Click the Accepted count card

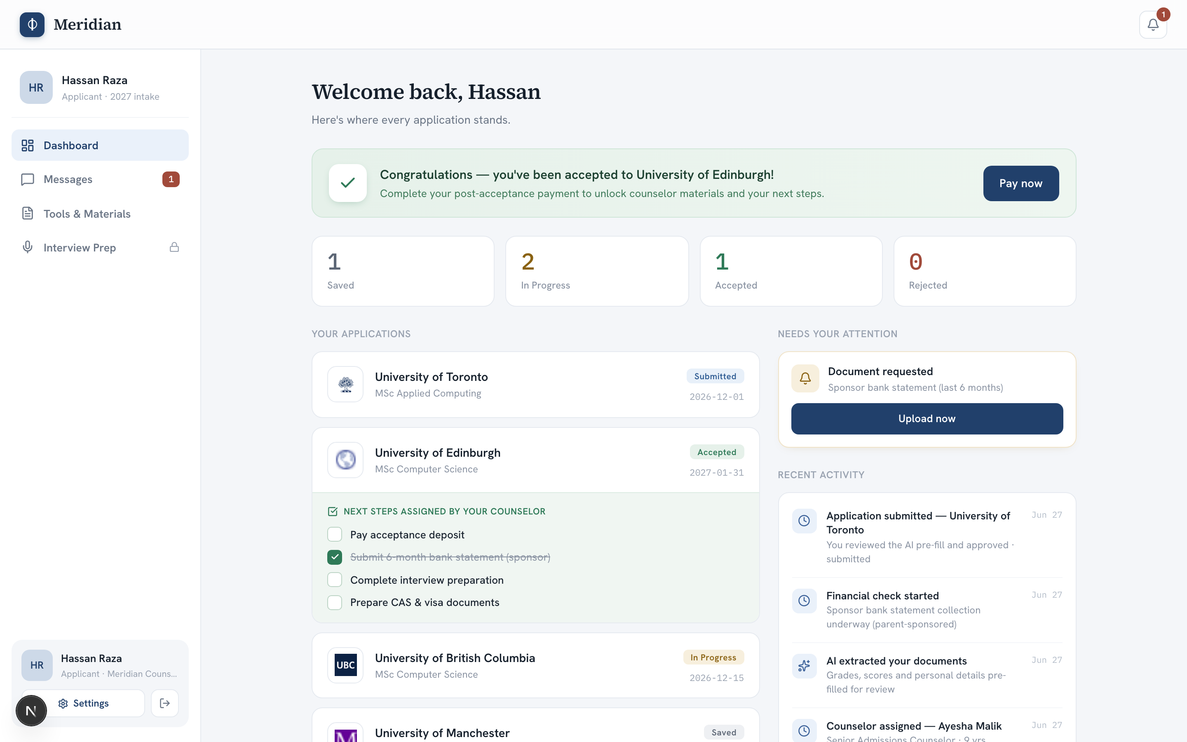click(x=791, y=271)
